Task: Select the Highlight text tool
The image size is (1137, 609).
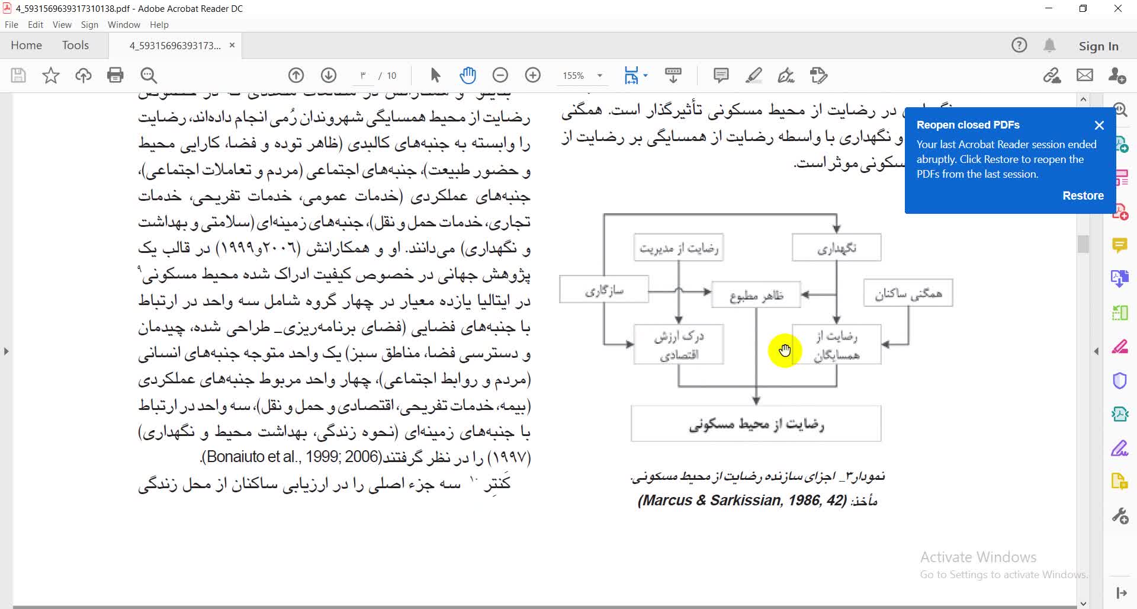Action: coord(753,75)
